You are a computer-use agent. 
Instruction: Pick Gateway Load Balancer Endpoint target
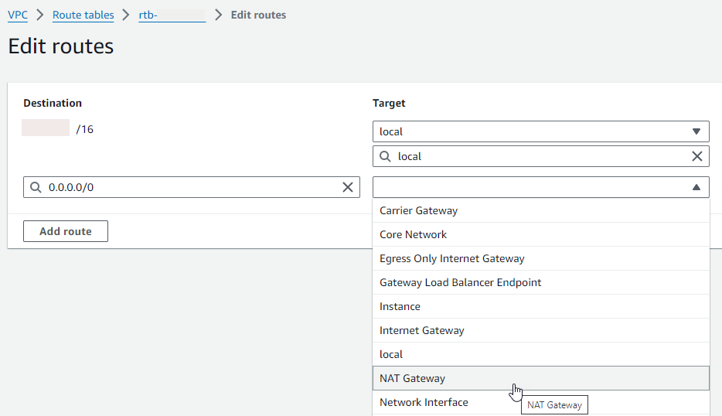click(460, 282)
